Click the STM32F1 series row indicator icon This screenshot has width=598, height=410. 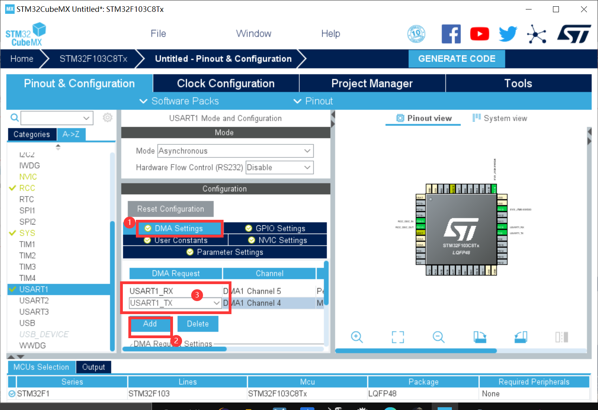pyautogui.click(x=12, y=393)
